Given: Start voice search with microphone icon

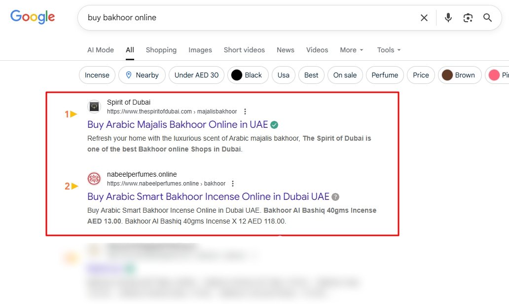Looking at the screenshot, I should pyautogui.click(x=448, y=18).
